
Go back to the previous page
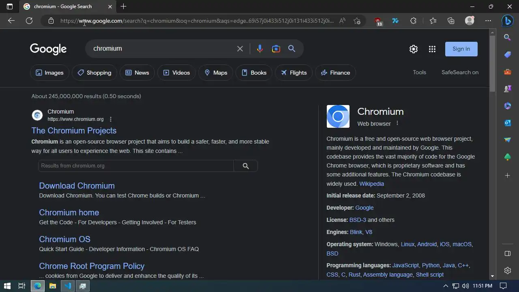(11, 21)
